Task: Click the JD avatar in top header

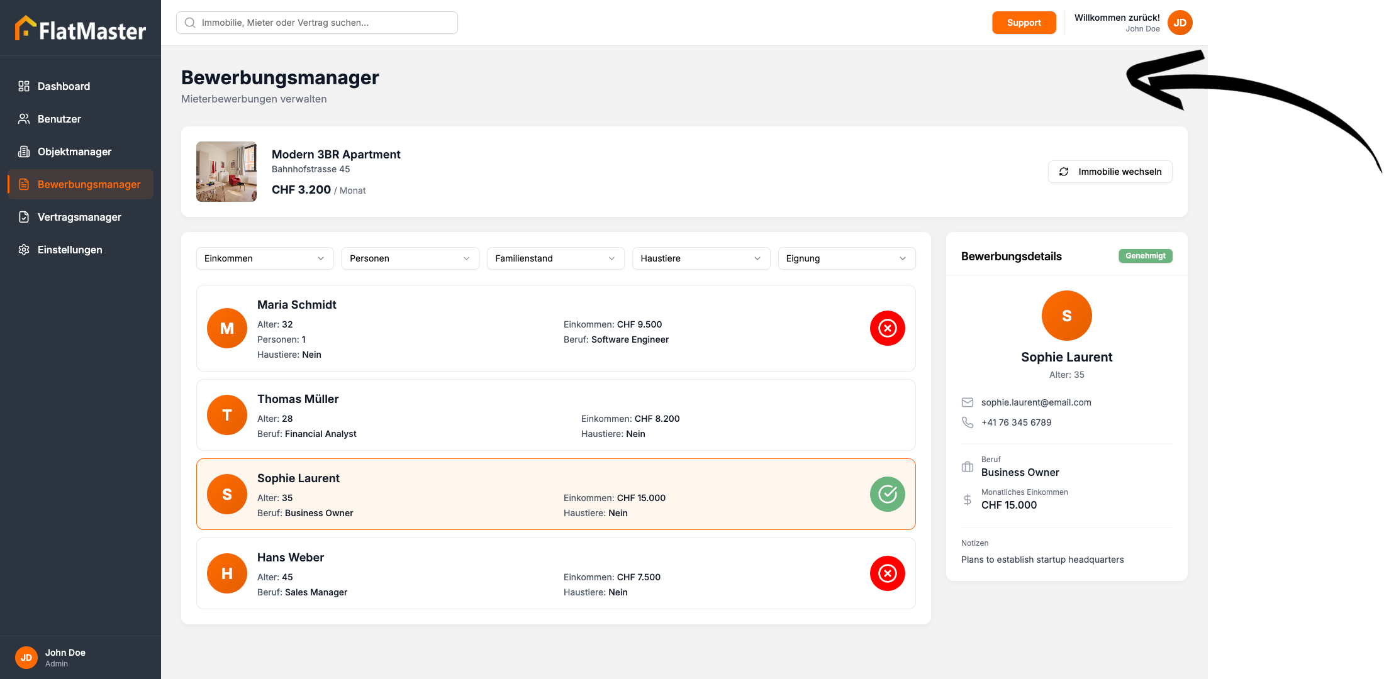Action: [1180, 23]
